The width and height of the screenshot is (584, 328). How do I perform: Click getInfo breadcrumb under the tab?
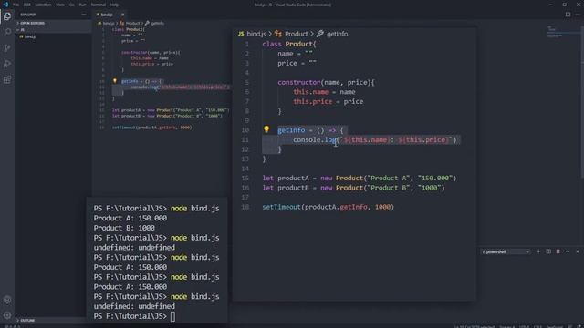click(x=157, y=23)
